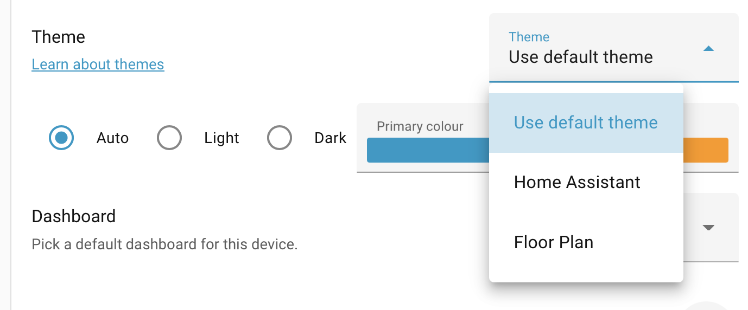
Task: Select the Light radio button
Action: pyautogui.click(x=169, y=138)
